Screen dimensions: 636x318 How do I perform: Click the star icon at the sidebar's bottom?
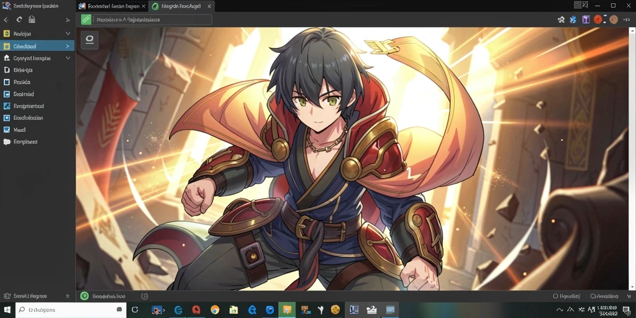pos(68,296)
